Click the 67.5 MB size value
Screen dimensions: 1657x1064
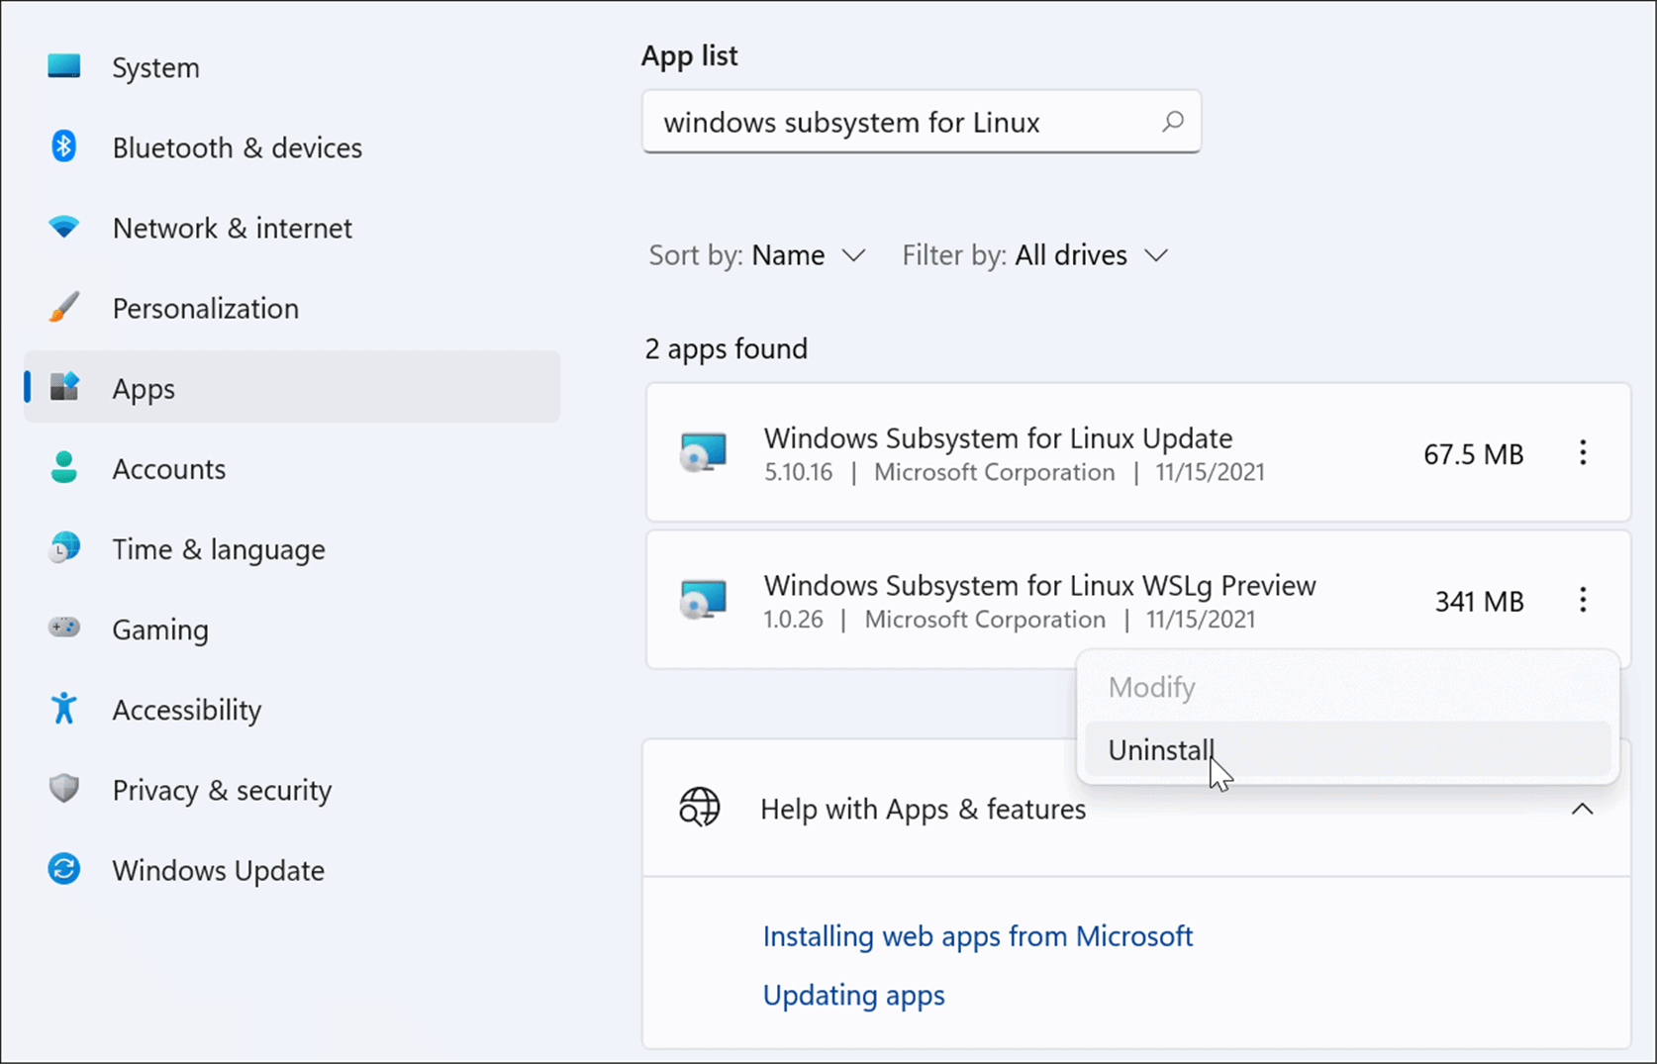(1473, 454)
